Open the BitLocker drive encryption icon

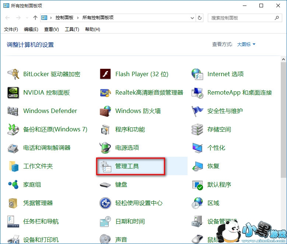click(x=13, y=74)
